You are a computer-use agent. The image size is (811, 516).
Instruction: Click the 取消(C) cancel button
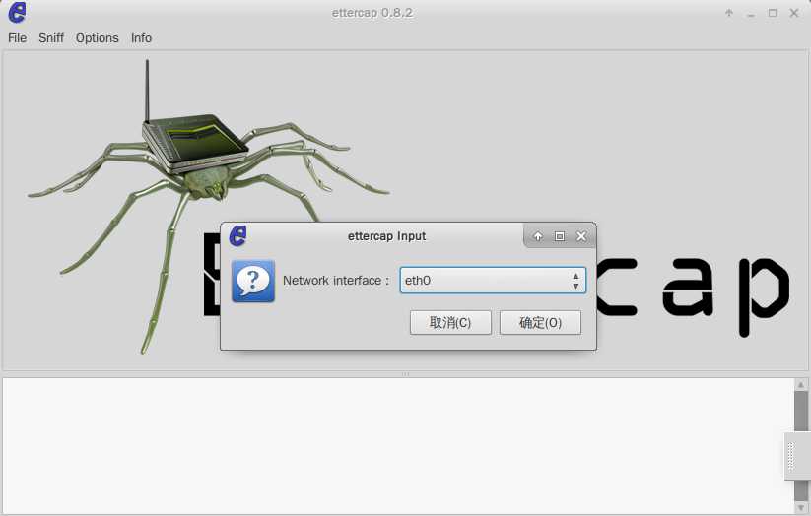coord(450,323)
